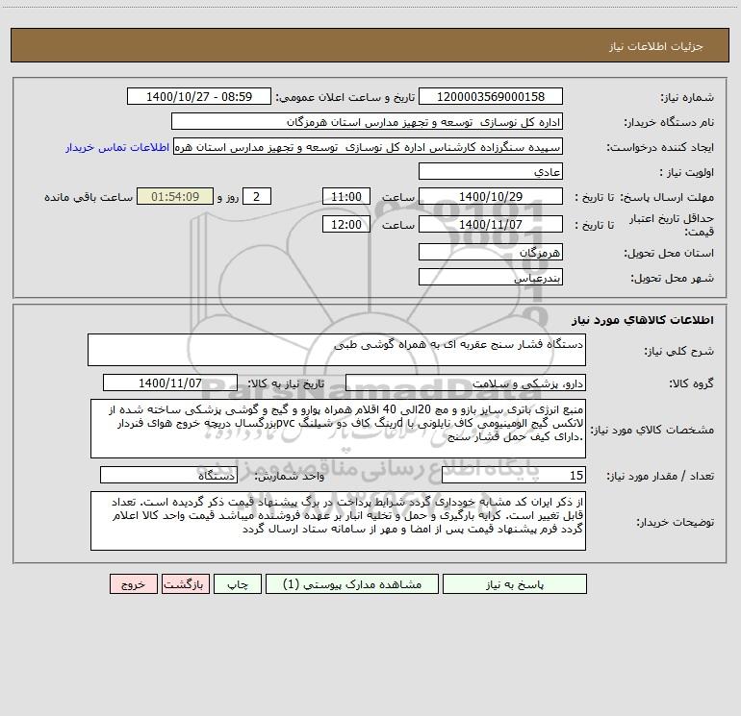Click the quantity field showing 15

pos(514,475)
